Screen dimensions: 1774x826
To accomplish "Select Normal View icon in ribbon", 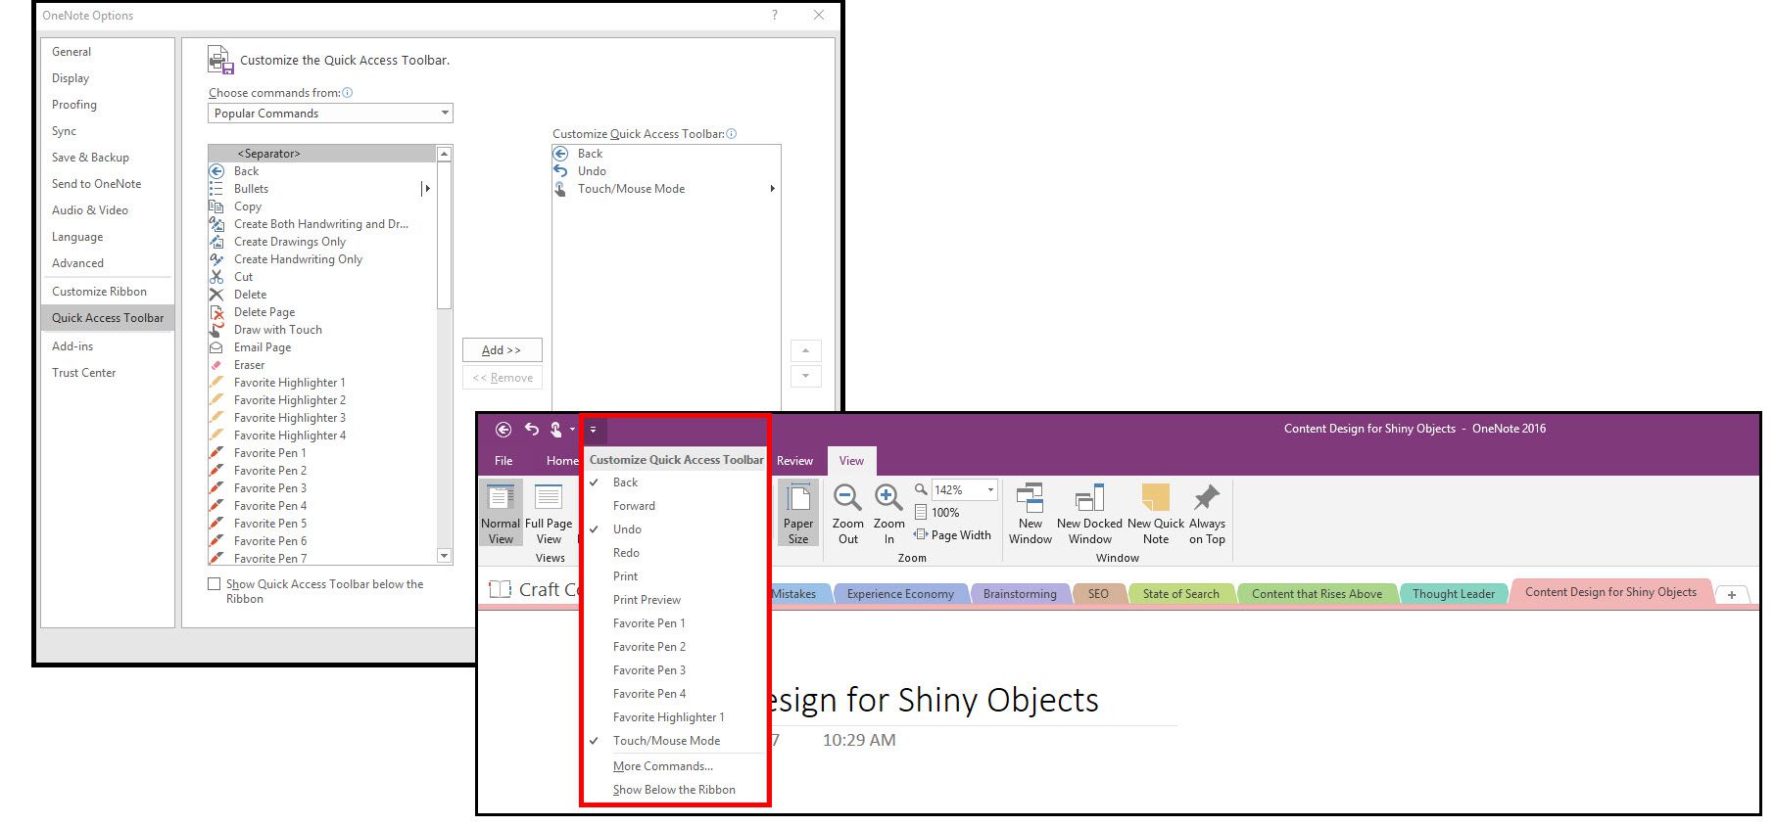I will 501,515.
